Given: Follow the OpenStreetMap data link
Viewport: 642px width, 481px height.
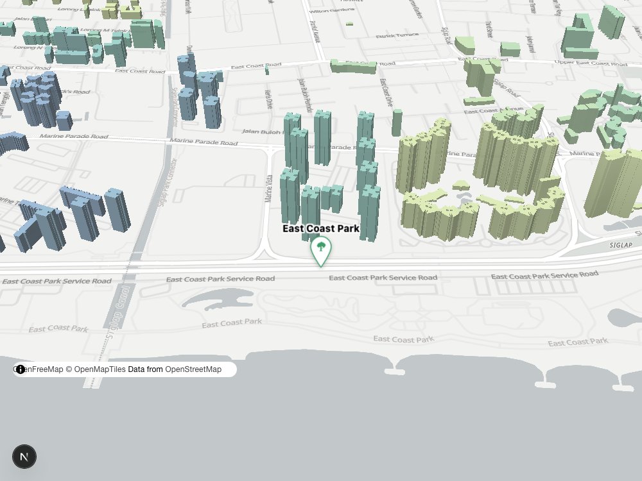Looking at the screenshot, I should tap(193, 369).
